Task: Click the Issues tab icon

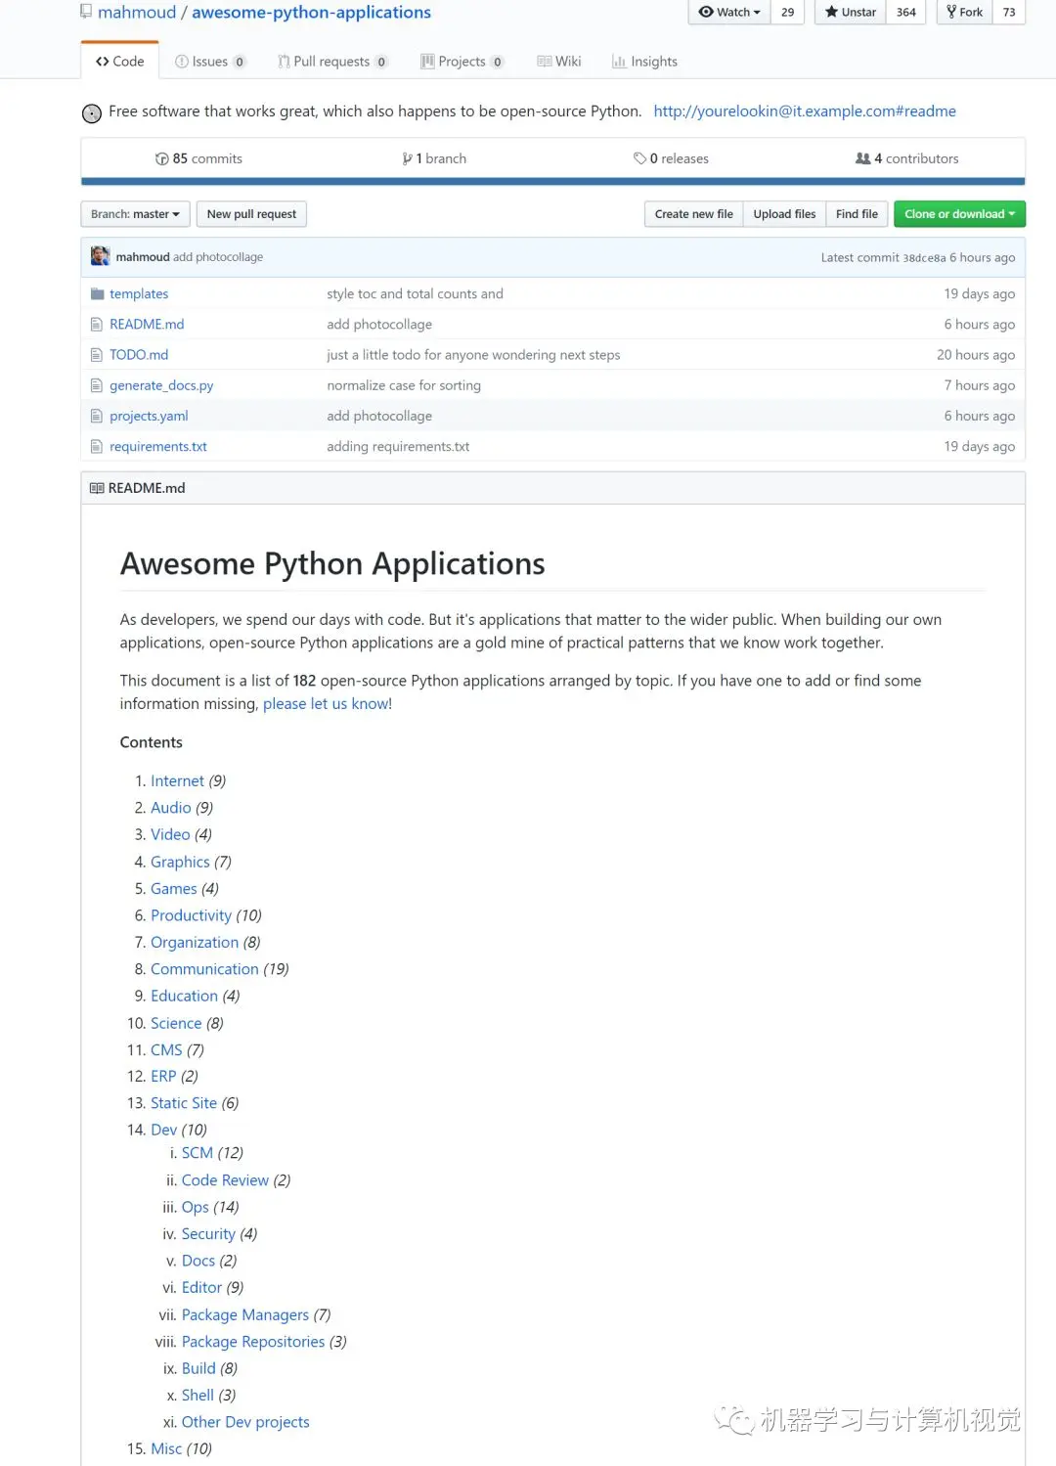Action: click(181, 62)
